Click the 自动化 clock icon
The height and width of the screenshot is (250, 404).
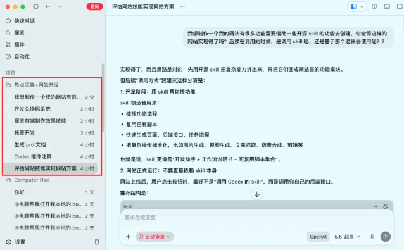8,56
